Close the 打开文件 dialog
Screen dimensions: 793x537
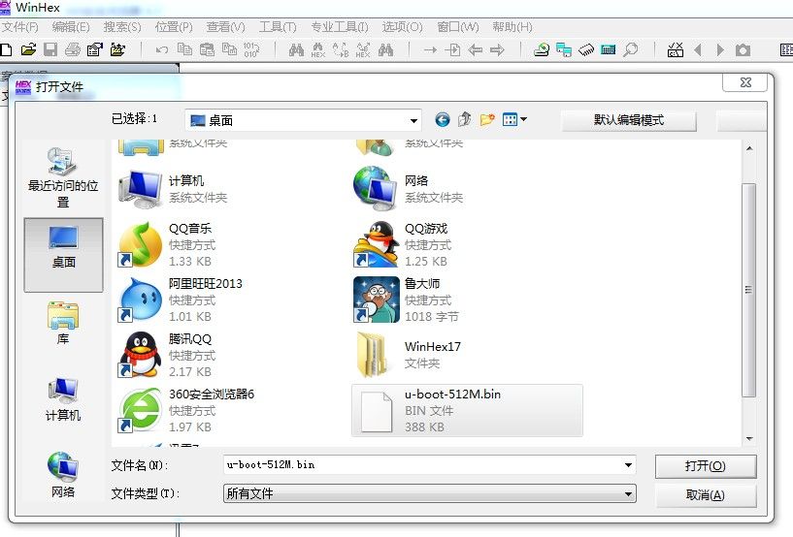[745, 82]
